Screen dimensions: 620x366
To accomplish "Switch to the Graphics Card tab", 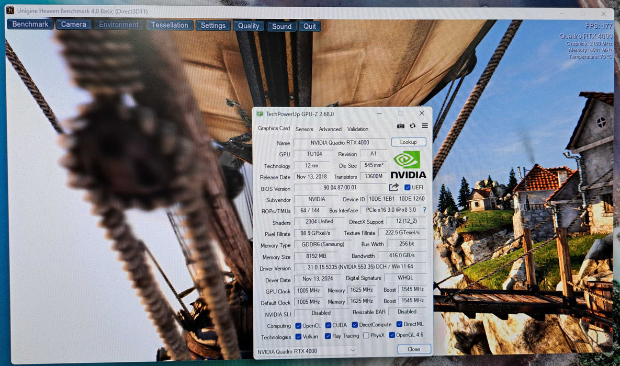I will point(274,129).
